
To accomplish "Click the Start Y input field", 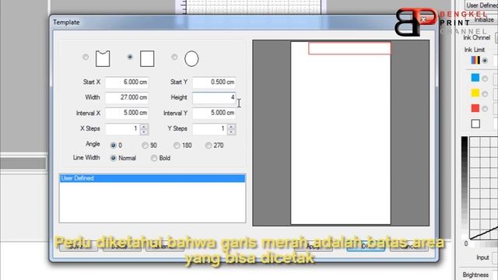I will (214, 82).
